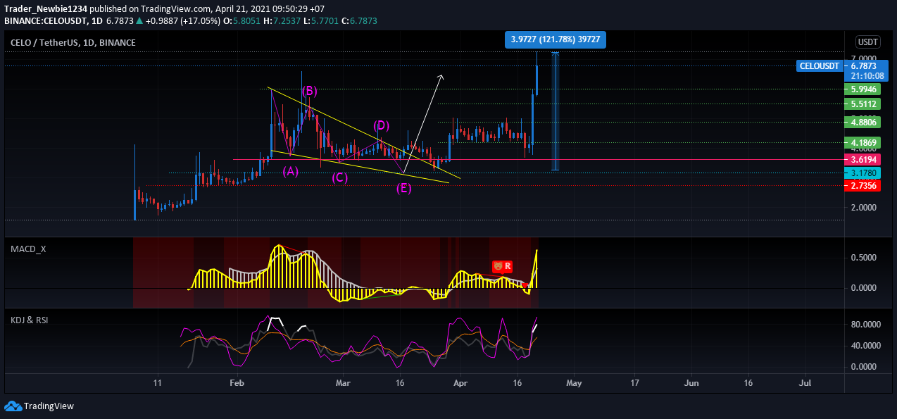Open the USDT currency selector
This screenshot has width=897, height=419.
tap(867, 42)
